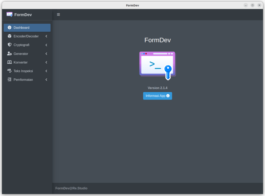
Task: Expand the Generator submenu chevron
Action: (46, 54)
